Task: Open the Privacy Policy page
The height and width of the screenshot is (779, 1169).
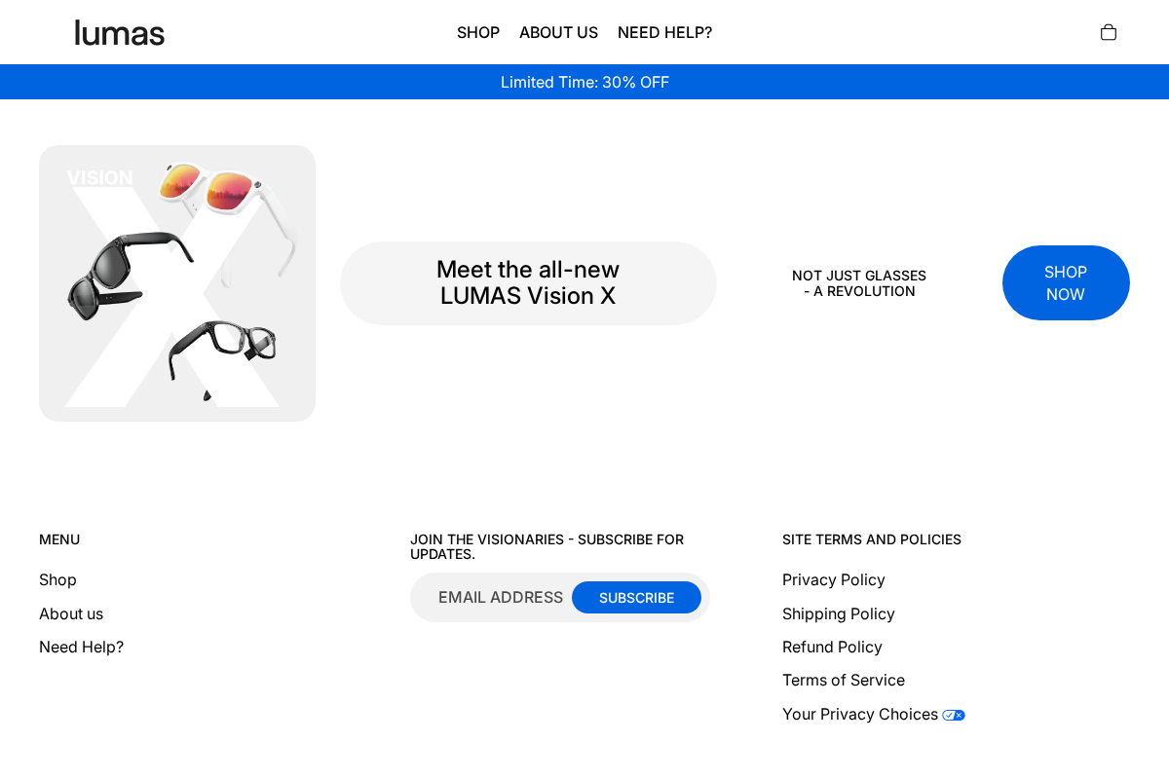Action: point(833,579)
